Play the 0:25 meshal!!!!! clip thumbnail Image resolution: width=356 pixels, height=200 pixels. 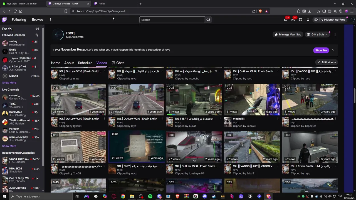(x=252, y=100)
